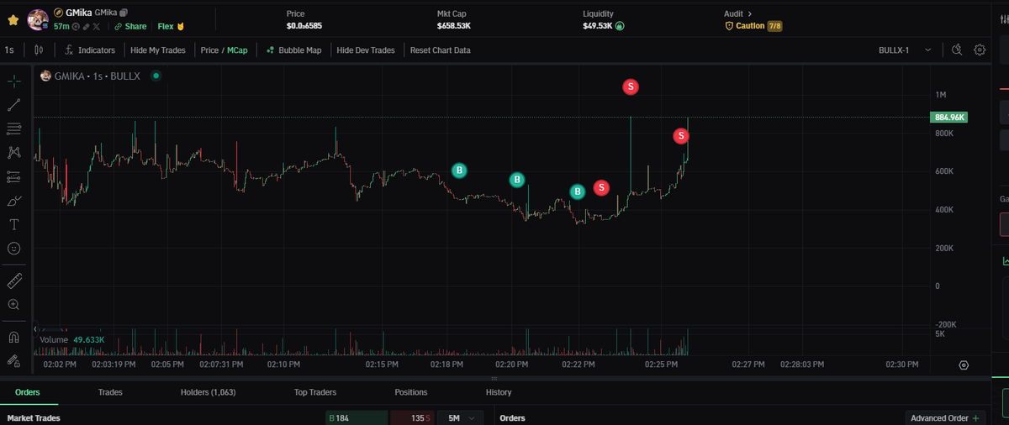Viewport: 1009px width, 425px height.
Task: Open the emoji icons tool
Action: click(x=13, y=249)
